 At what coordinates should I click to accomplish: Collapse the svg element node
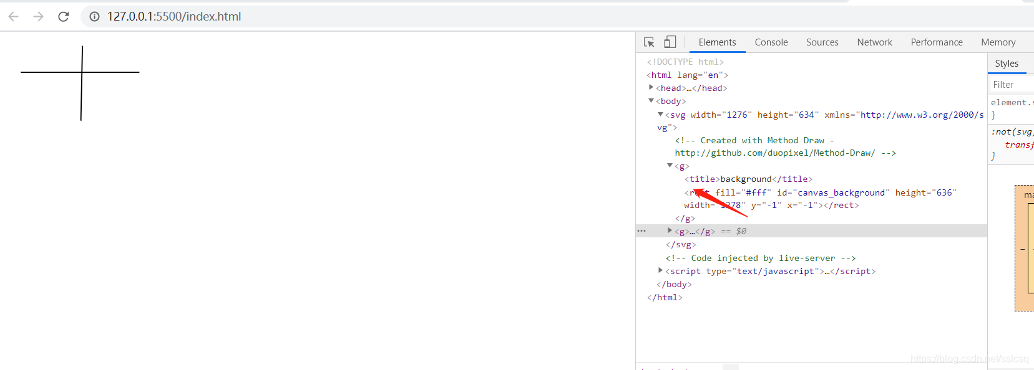(x=660, y=115)
